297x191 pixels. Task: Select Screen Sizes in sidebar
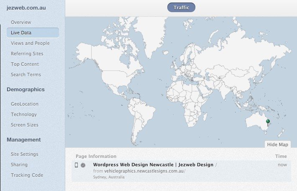(25, 125)
